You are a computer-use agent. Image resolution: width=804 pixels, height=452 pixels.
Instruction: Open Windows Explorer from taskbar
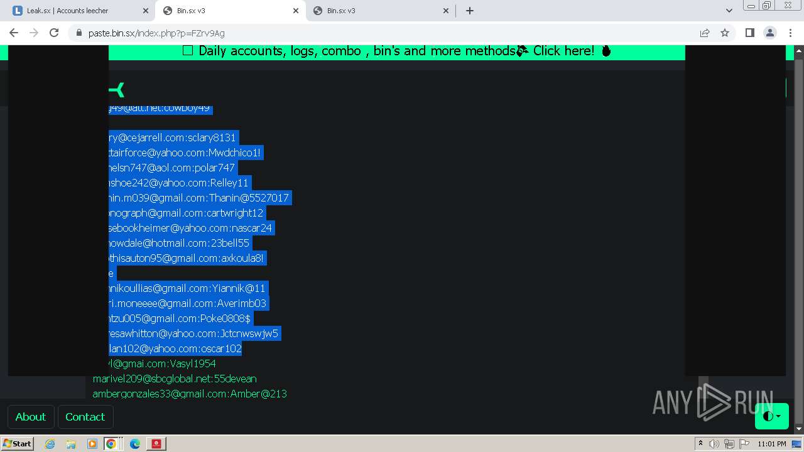[71, 444]
